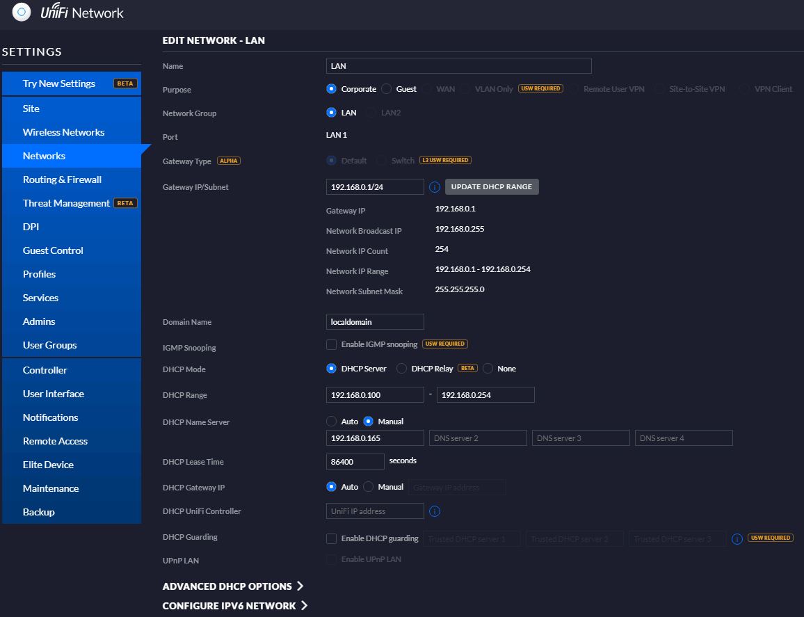
Task: Click the network Name field
Action: 458,65
